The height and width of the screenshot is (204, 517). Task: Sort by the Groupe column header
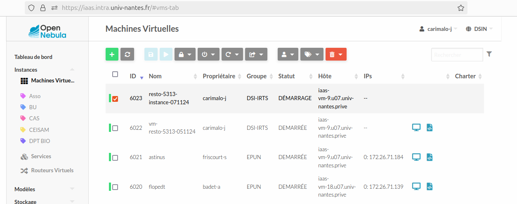(x=260, y=76)
